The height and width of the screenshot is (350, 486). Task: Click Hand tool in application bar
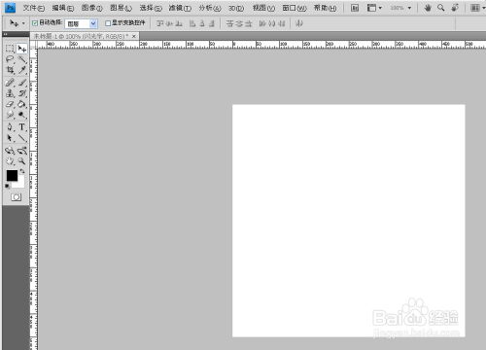click(428, 8)
